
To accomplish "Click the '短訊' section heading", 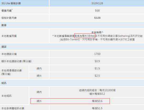I will tap(4, 83).
